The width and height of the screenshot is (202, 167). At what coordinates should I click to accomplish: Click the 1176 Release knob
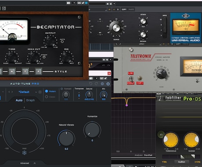pyautogui.click(x=143, y=35)
